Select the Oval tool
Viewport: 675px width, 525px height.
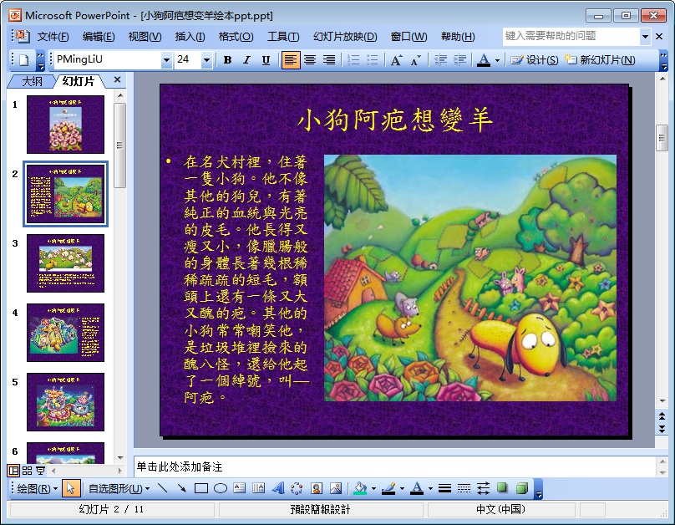pos(221,488)
